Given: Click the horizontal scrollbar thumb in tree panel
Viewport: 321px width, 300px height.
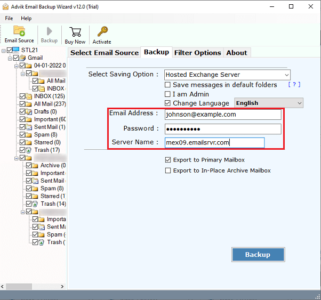Looking at the screenshot, I should pyautogui.click(x=19, y=287).
